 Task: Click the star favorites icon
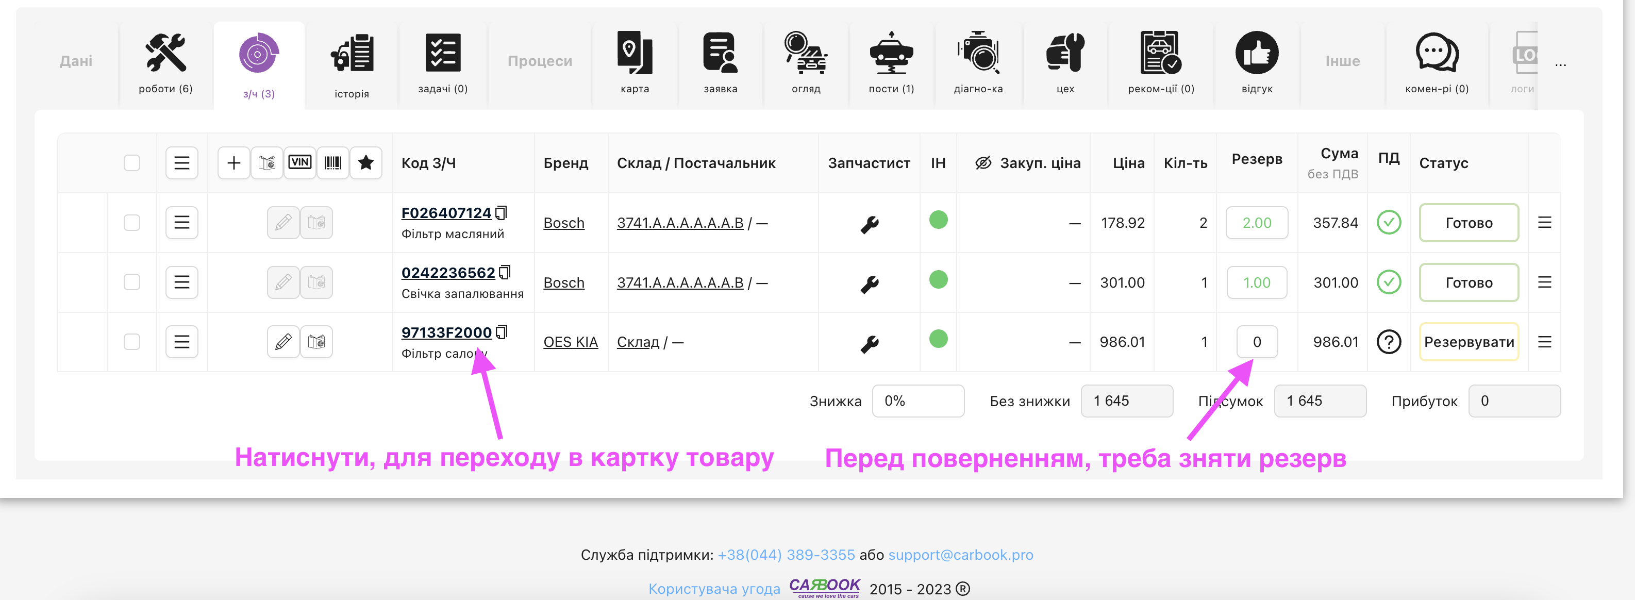(x=365, y=162)
